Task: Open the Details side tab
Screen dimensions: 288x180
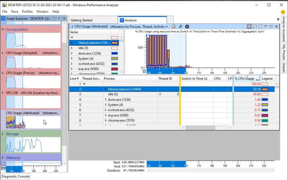Action: (284, 68)
